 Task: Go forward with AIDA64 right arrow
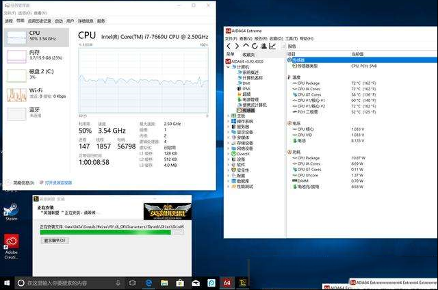click(x=237, y=46)
